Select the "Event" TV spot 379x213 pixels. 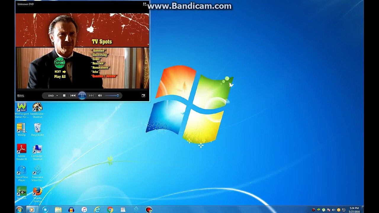[96, 59]
